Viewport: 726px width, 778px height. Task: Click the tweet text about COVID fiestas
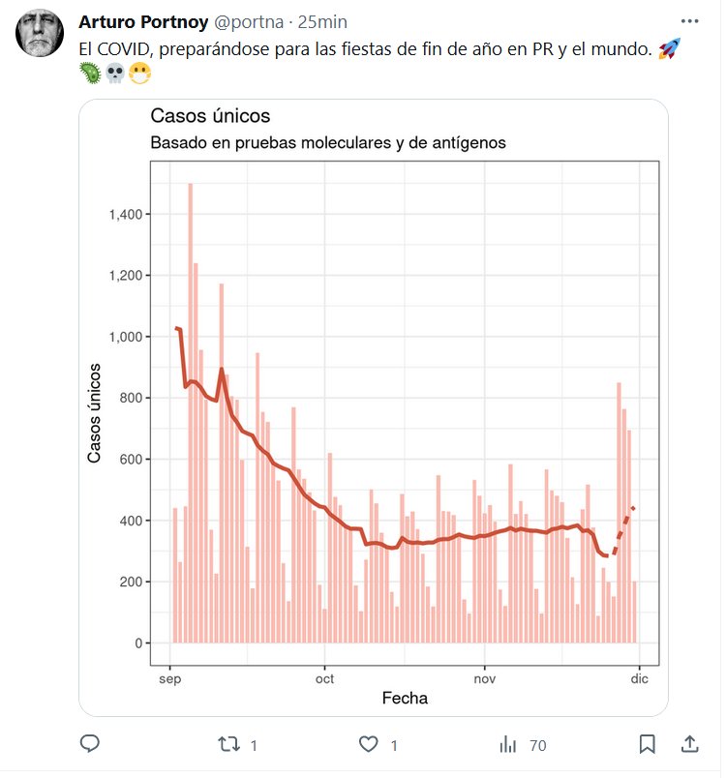point(365,48)
